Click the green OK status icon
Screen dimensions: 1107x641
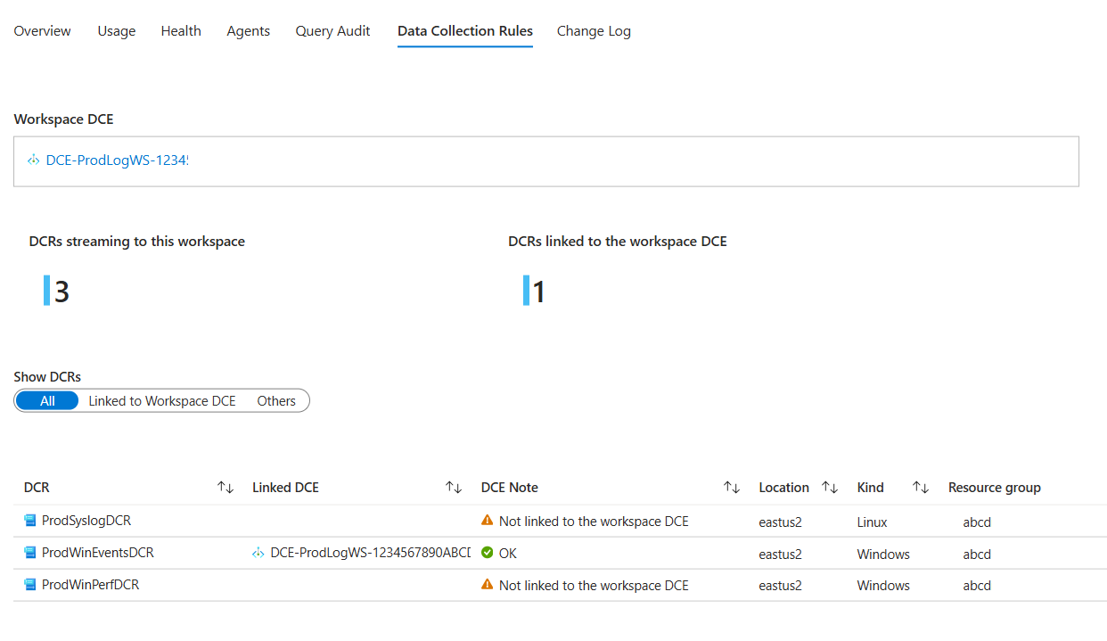487,553
